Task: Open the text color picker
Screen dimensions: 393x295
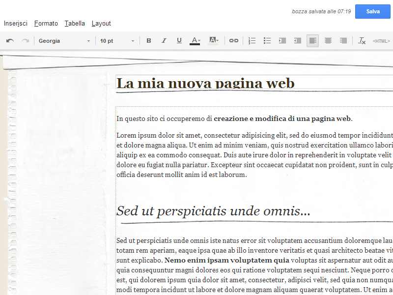Action: click(196, 41)
